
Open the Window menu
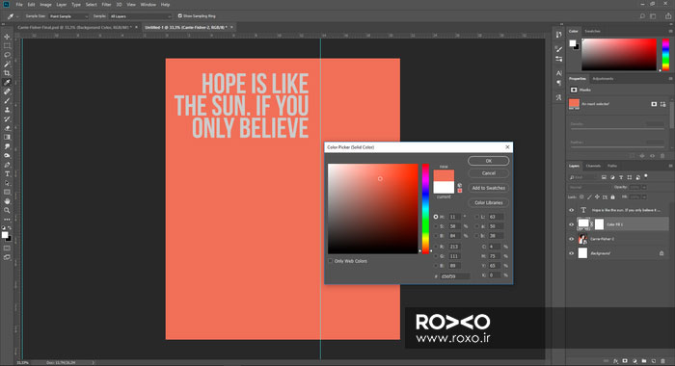tap(148, 4)
